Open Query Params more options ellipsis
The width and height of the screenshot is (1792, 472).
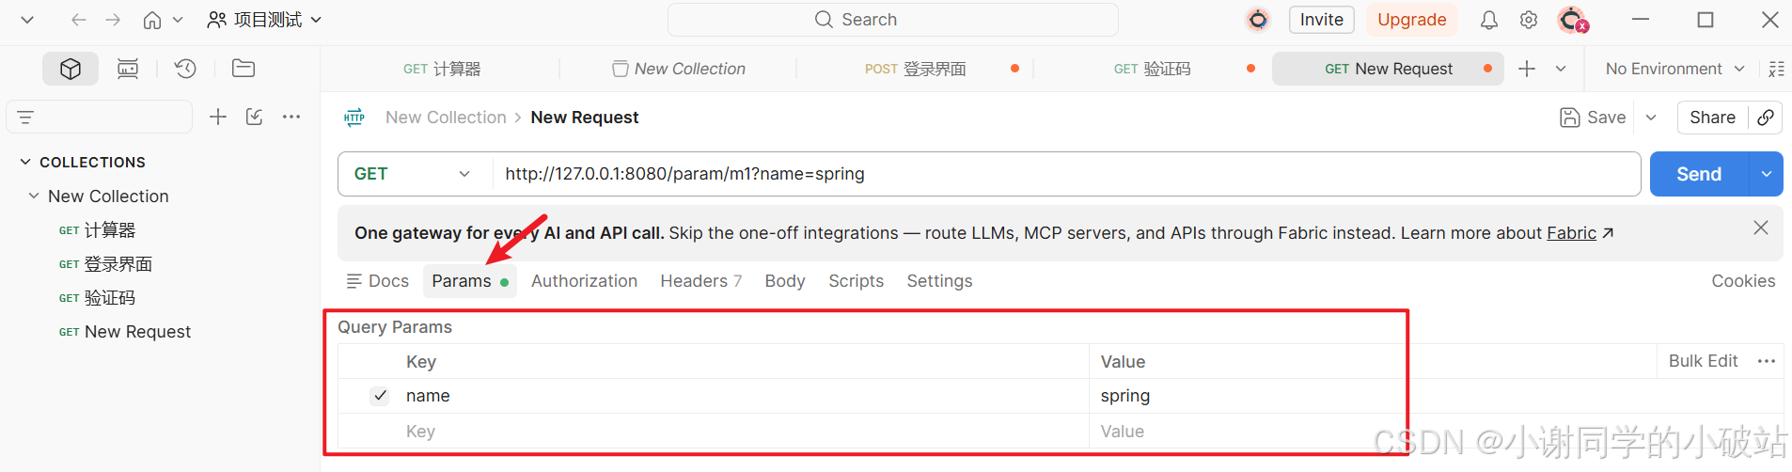[x=1767, y=361]
